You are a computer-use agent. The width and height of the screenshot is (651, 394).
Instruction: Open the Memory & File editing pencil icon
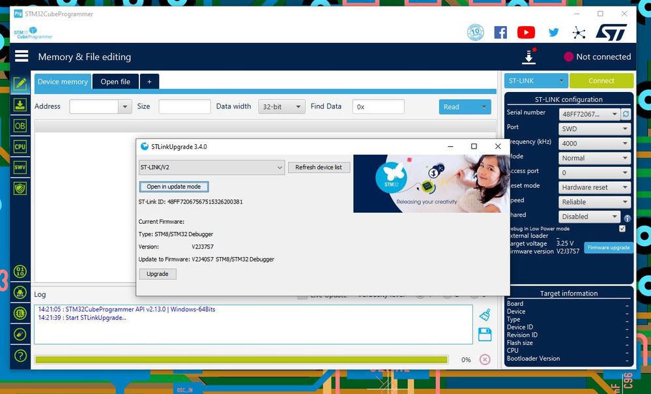[20, 83]
